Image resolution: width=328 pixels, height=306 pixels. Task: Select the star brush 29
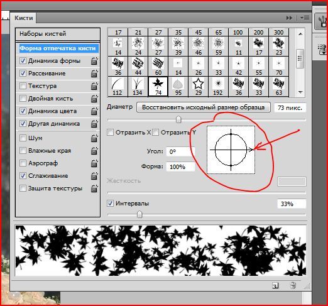[x=198, y=87]
